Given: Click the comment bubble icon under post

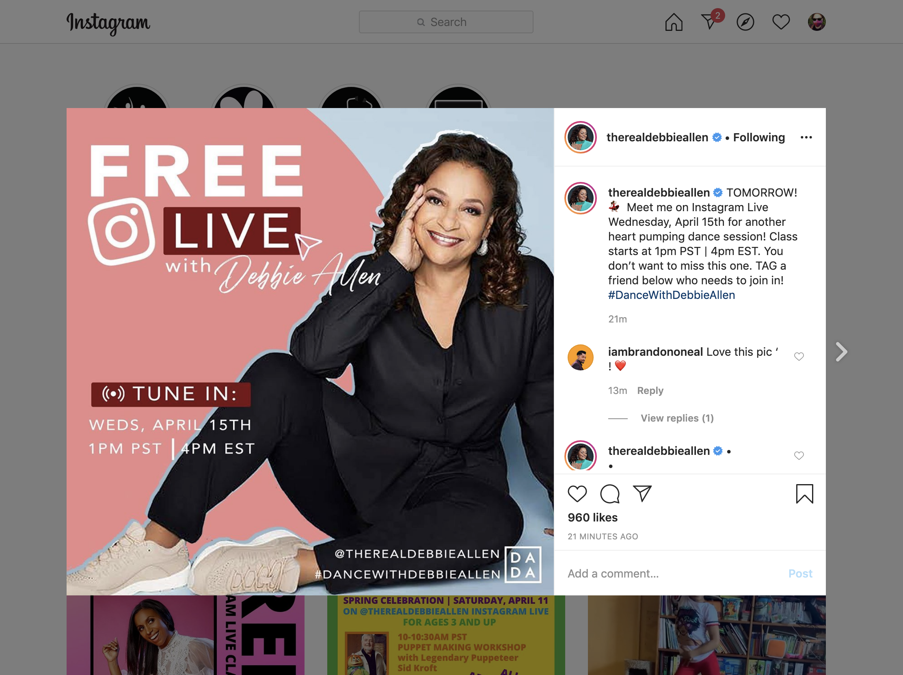Looking at the screenshot, I should point(609,494).
